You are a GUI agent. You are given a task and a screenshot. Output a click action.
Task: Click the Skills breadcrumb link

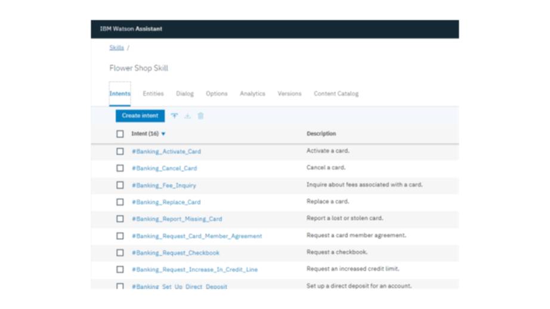[x=116, y=48]
